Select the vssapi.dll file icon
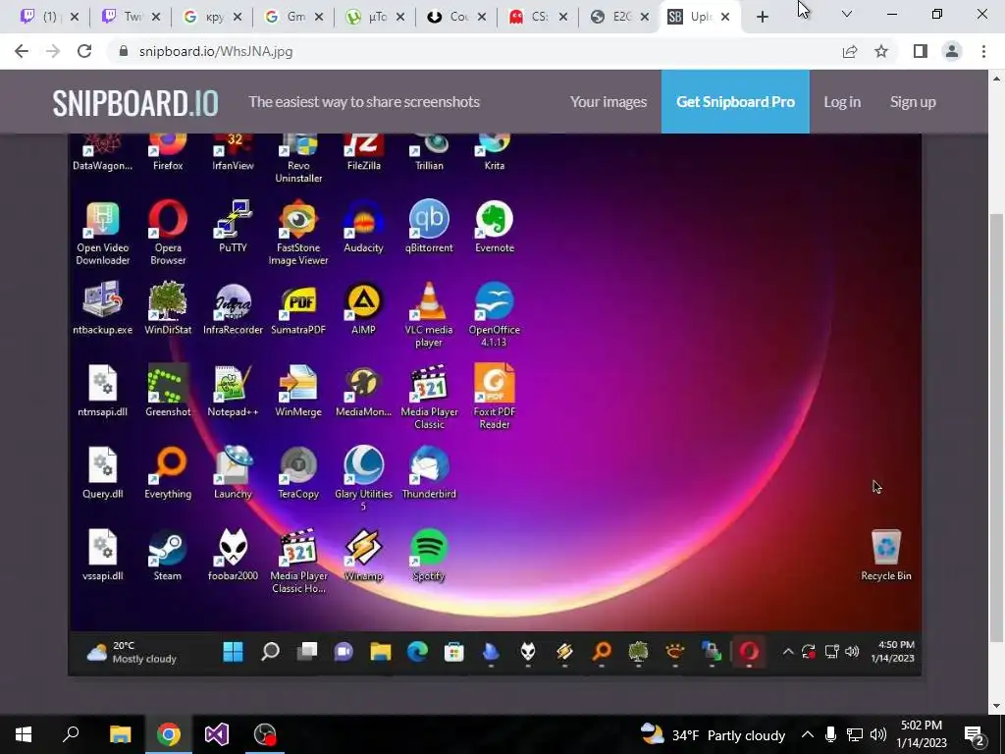The height and width of the screenshot is (754, 1005). pyautogui.click(x=102, y=555)
